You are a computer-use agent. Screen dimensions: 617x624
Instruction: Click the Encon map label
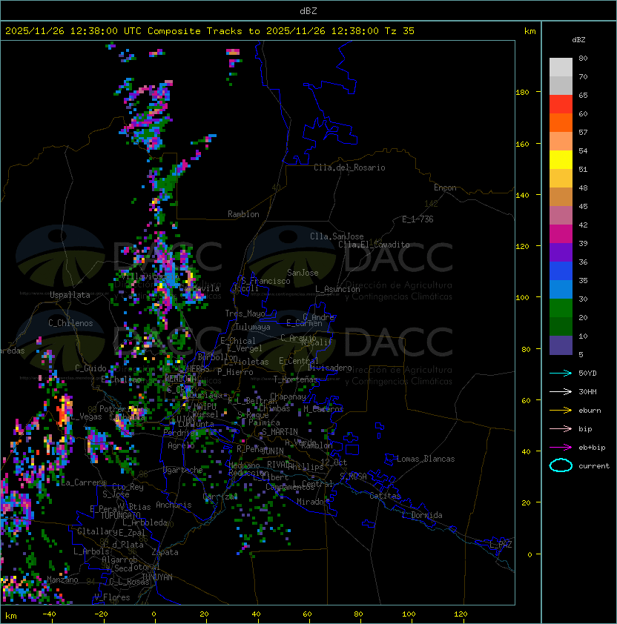[x=445, y=187]
